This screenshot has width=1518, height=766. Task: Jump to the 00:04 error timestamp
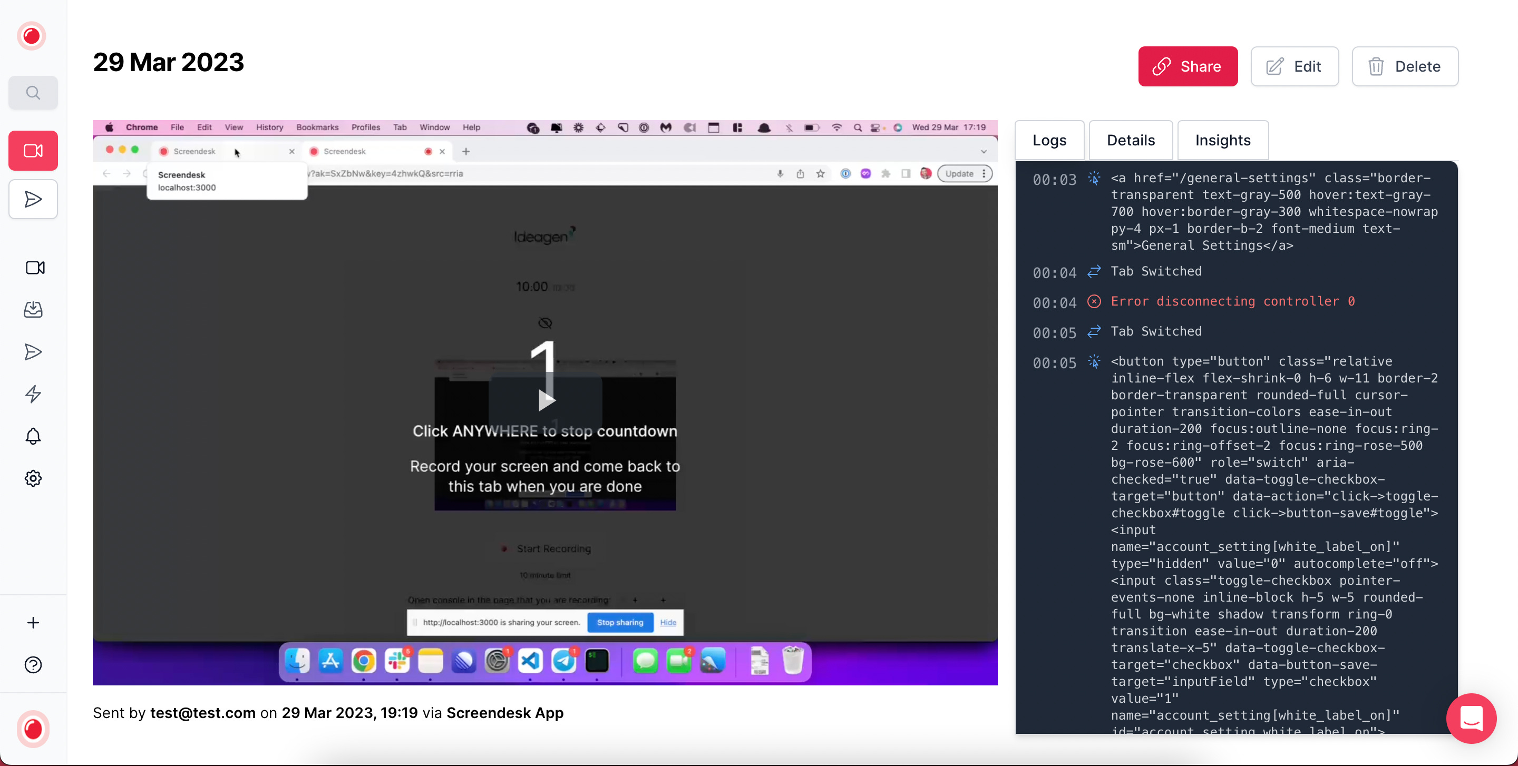point(1054,303)
